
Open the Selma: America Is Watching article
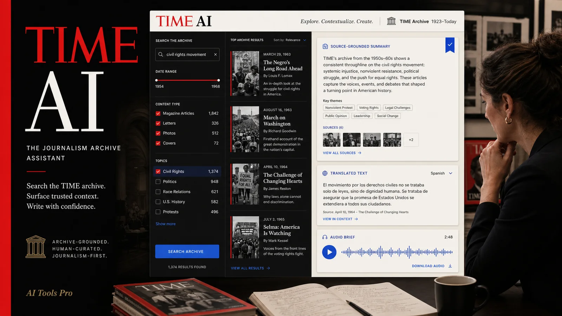pyautogui.click(x=281, y=230)
